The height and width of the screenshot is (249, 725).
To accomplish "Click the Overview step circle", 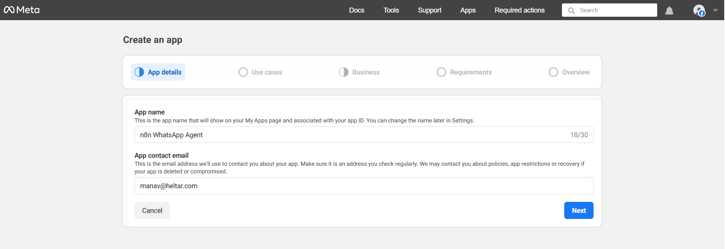I will coord(553,72).
